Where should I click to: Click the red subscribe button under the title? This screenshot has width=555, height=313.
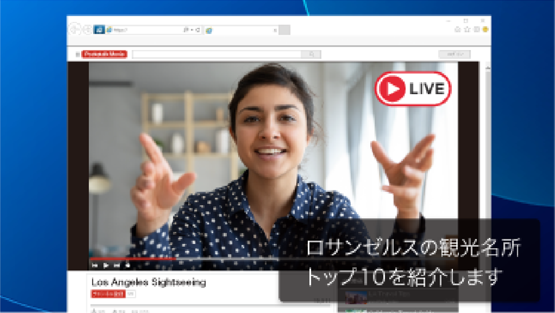point(108,294)
